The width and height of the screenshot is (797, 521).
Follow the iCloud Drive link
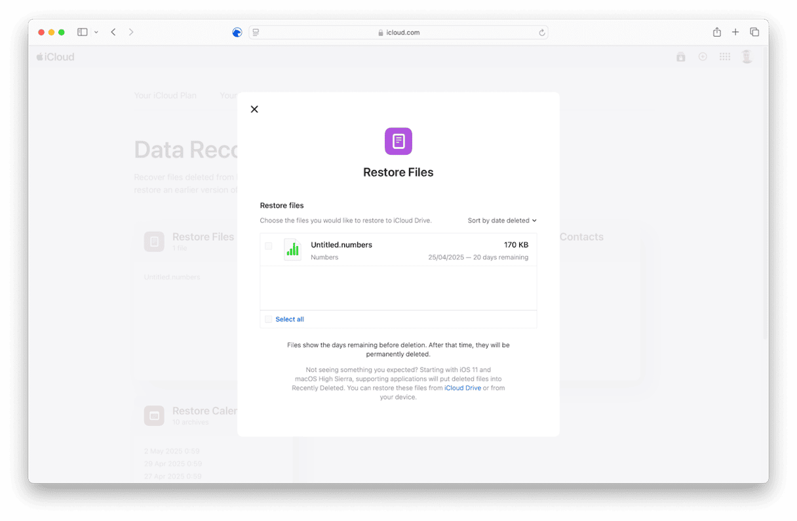[463, 388]
